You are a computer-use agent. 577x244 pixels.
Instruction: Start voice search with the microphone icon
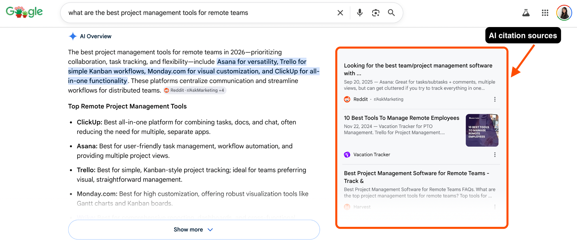tap(360, 13)
